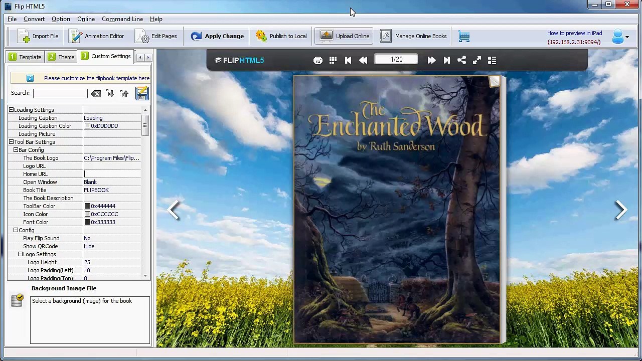Click the Publish to Local button
This screenshot has height=361, width=642.
[x=281, y=36]
